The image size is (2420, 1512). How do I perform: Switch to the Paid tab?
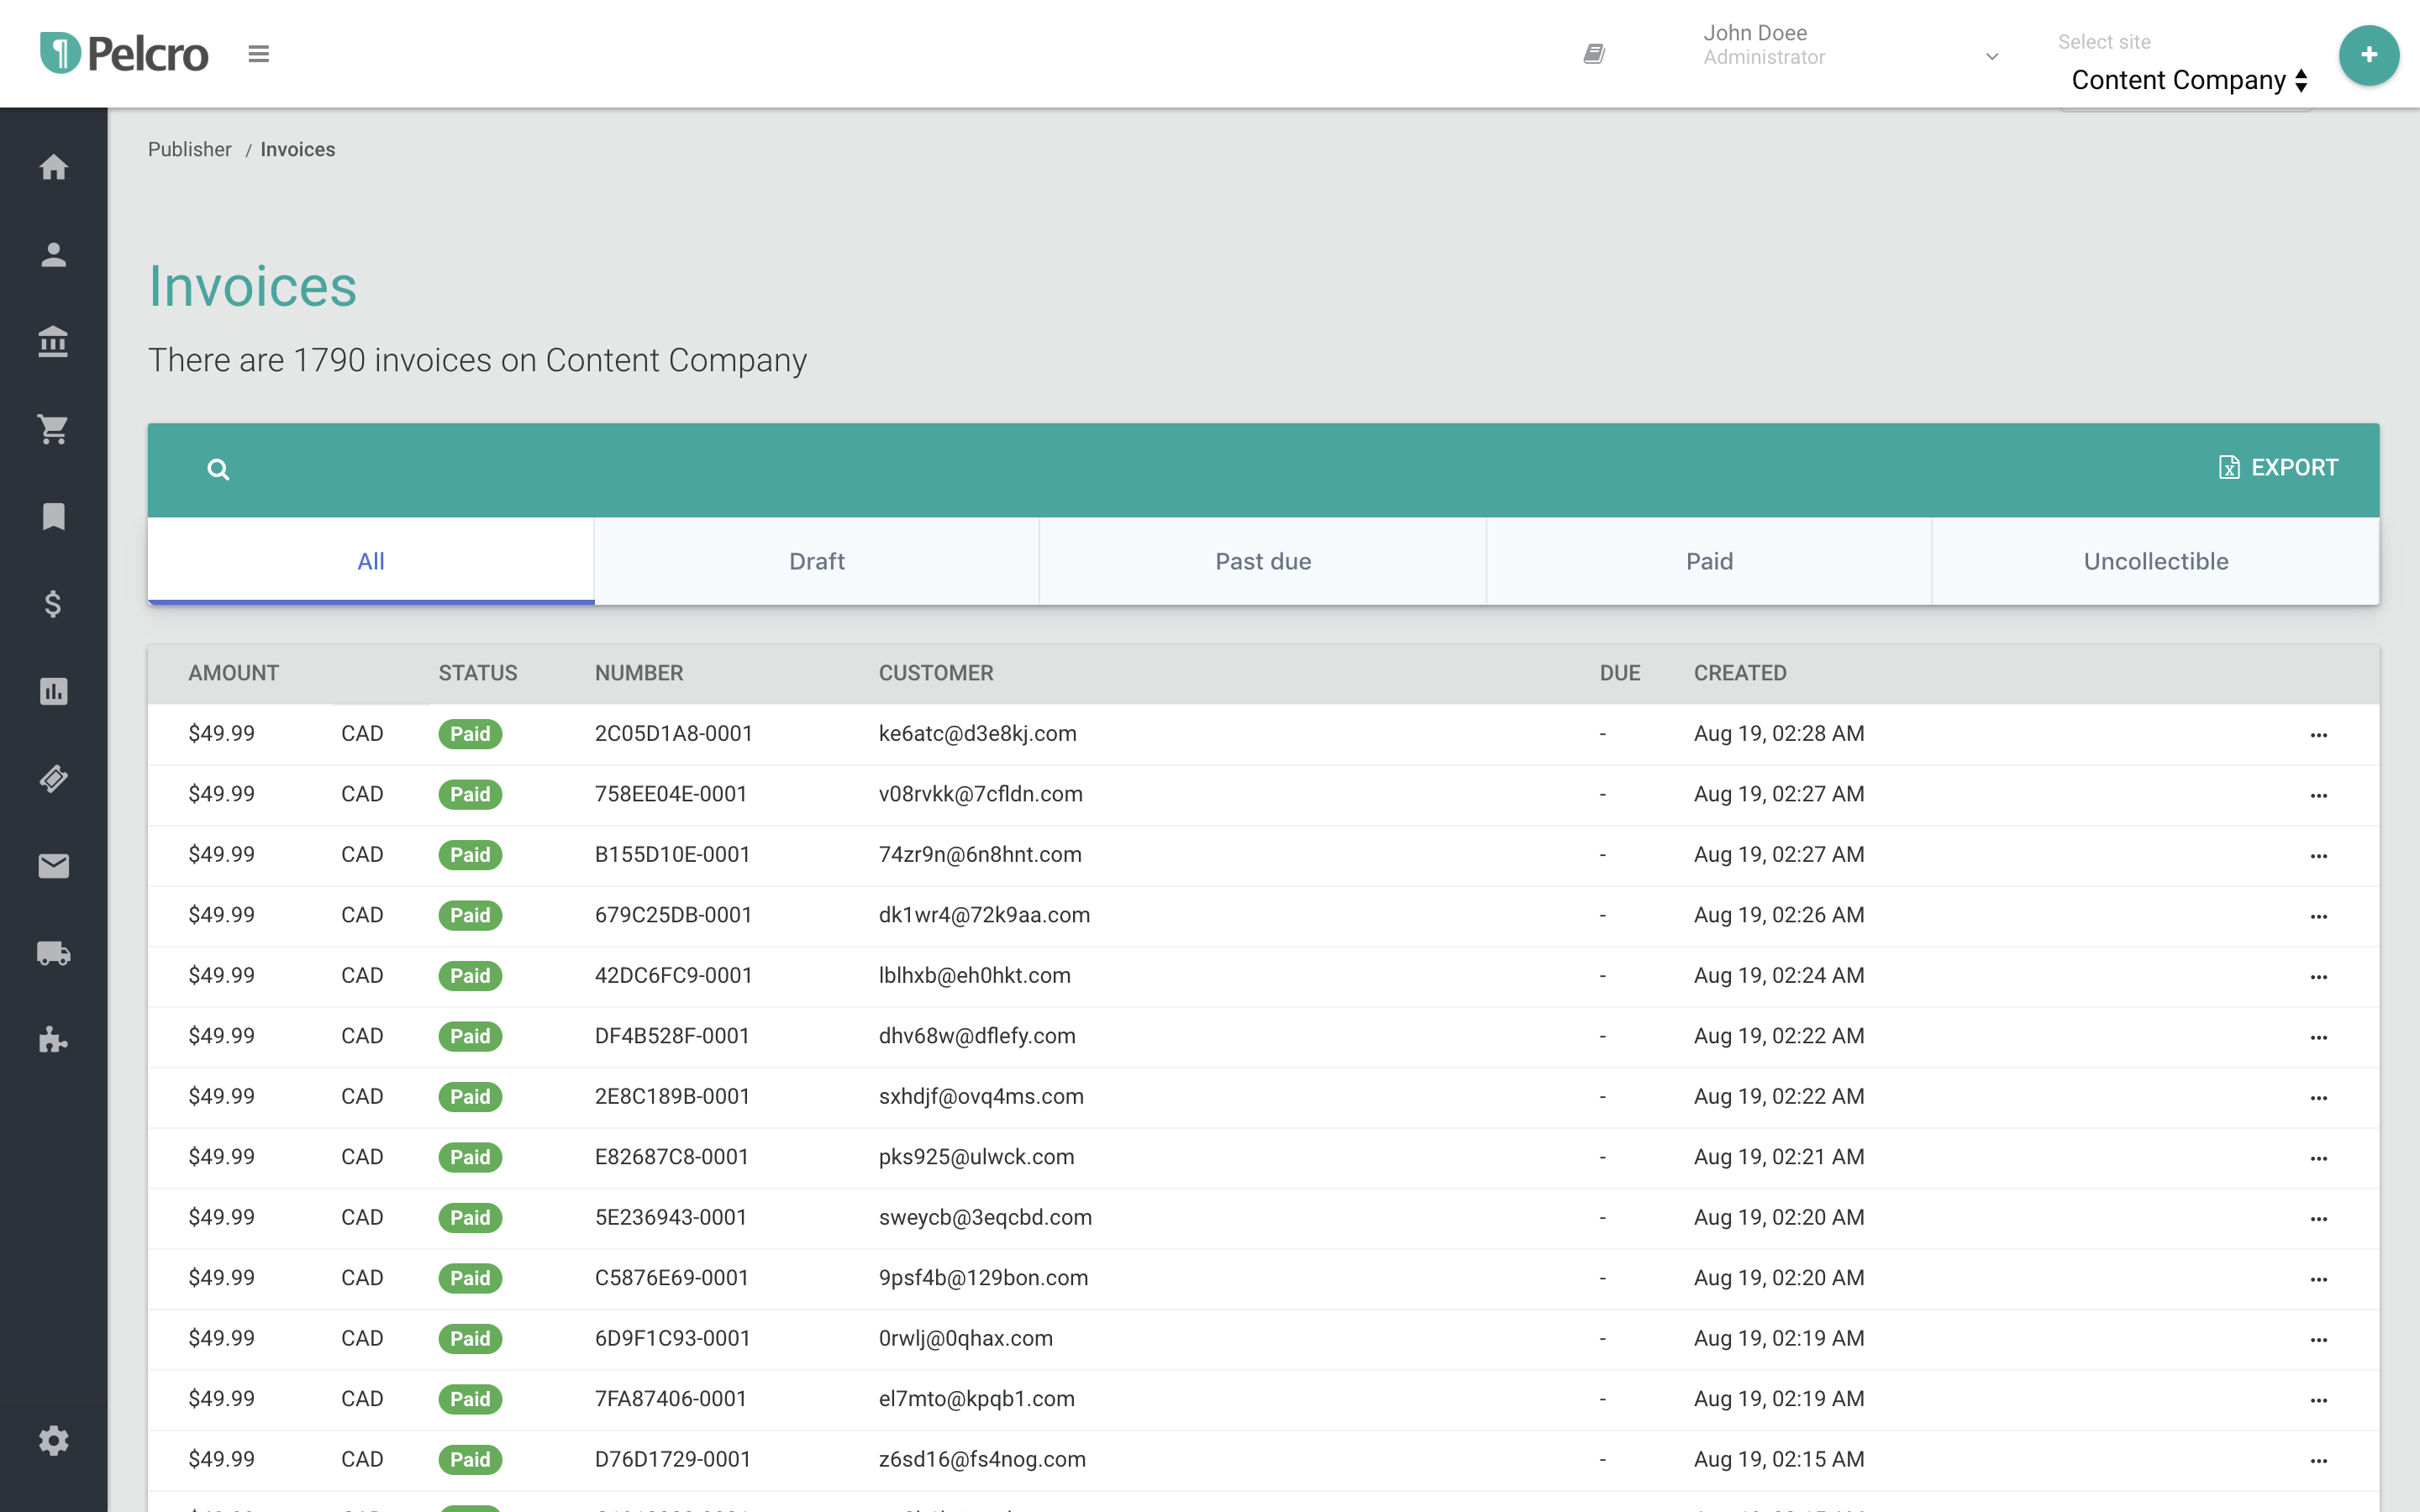[x=1709, y=561]
